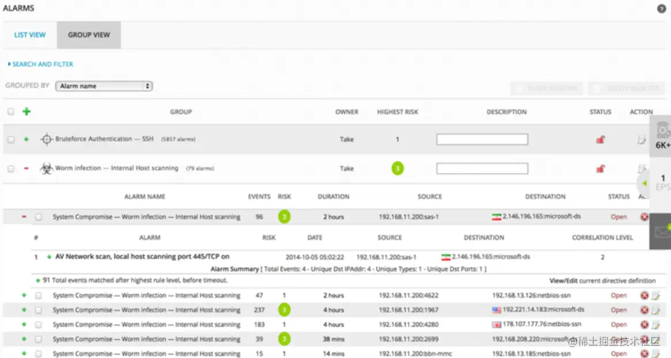Image resolution: width=671 pixels, height=358 pixels.
Task: Close the 96-event alarm with red X
Action: pyautogui.click(x=644, y=217)
